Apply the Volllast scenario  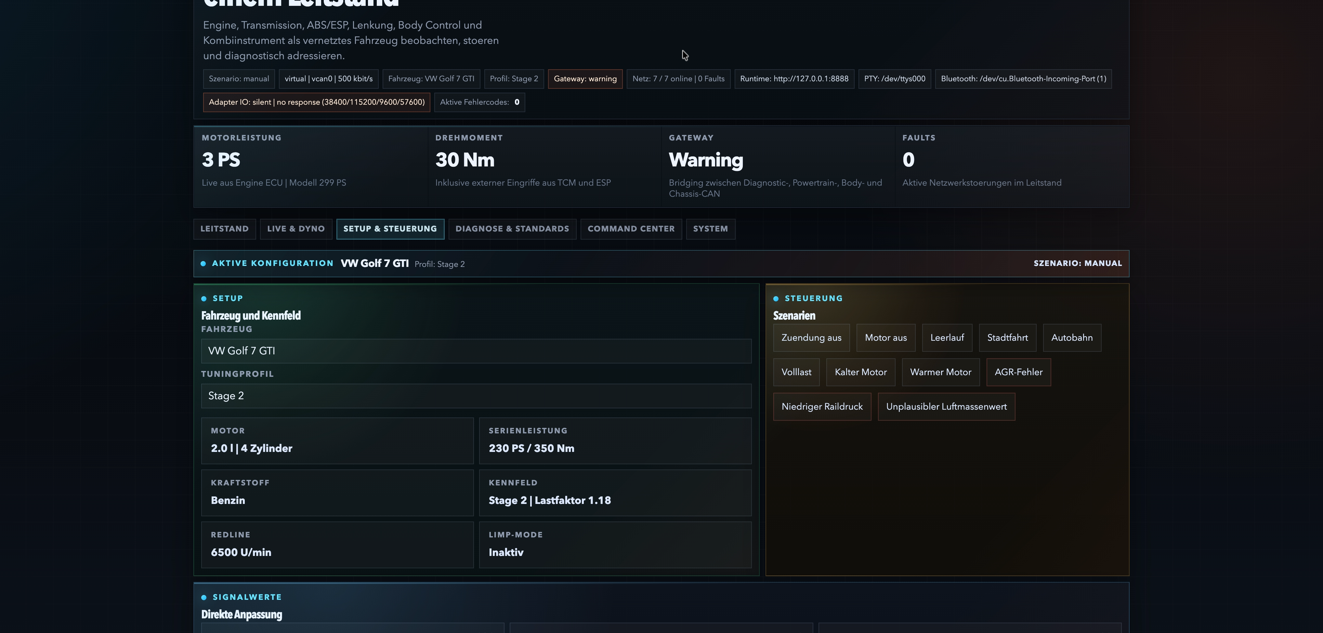[x=797, y=372]
